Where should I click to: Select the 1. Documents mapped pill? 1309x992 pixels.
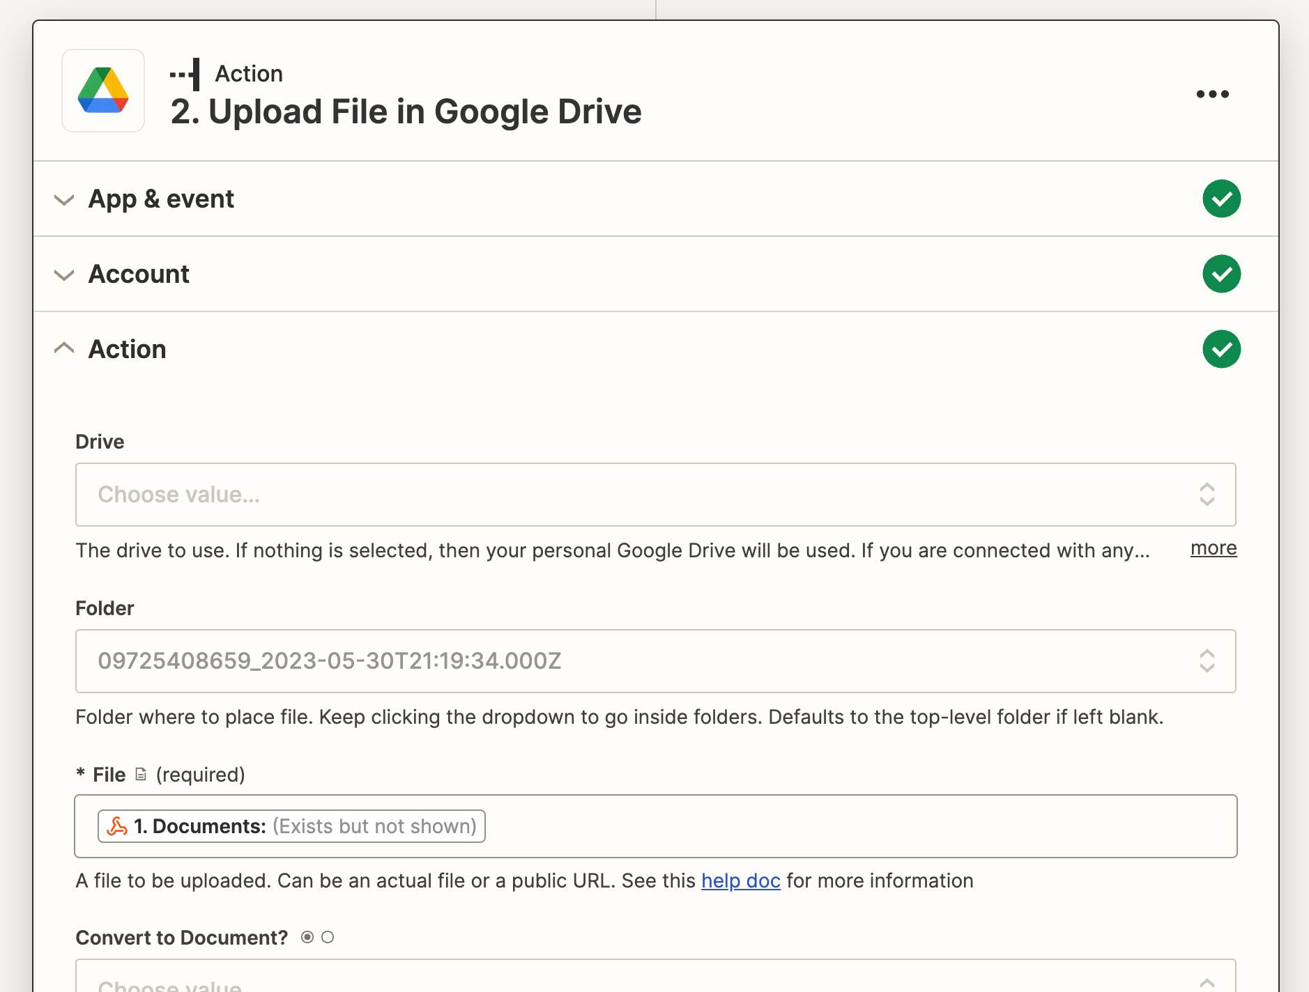tap(291, 826)
